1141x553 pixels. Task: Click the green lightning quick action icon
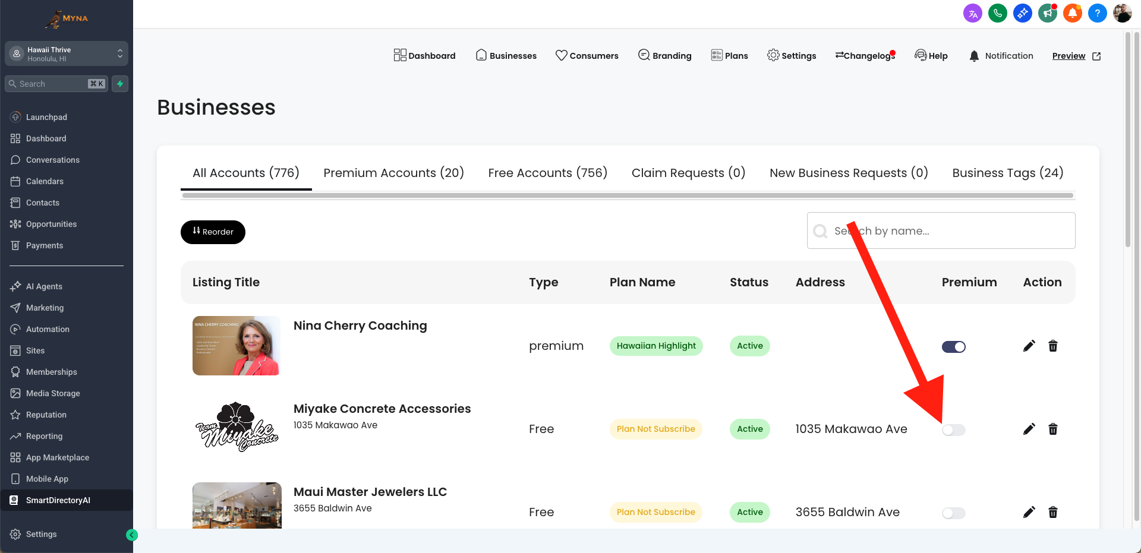[120, 84]
